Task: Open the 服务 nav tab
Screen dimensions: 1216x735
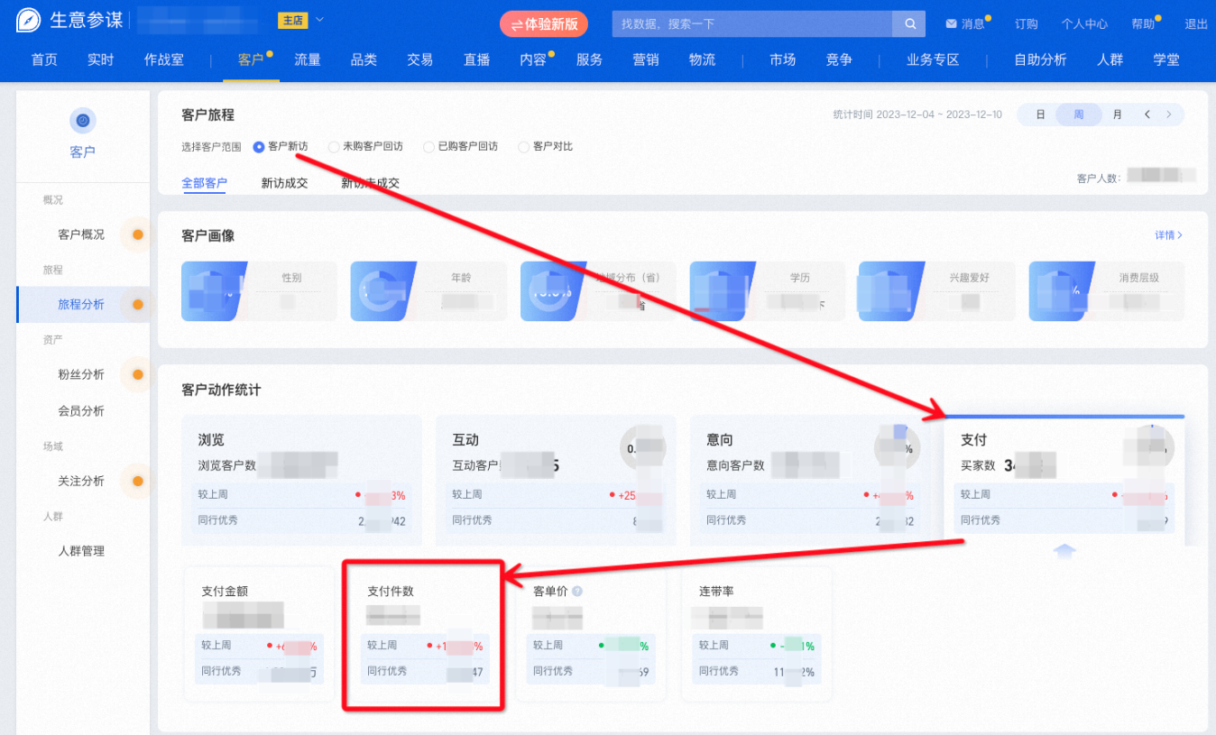Action: [x=589, y=60]
